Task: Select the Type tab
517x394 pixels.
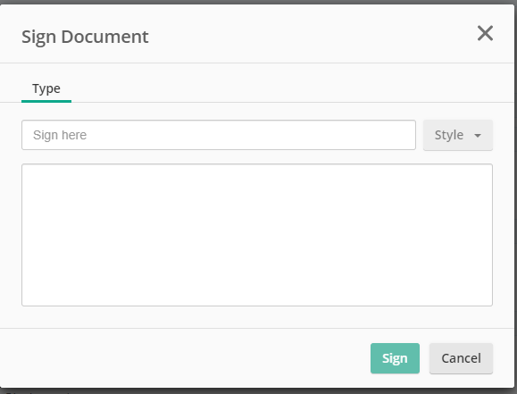Action: click(x=46, y=88)
